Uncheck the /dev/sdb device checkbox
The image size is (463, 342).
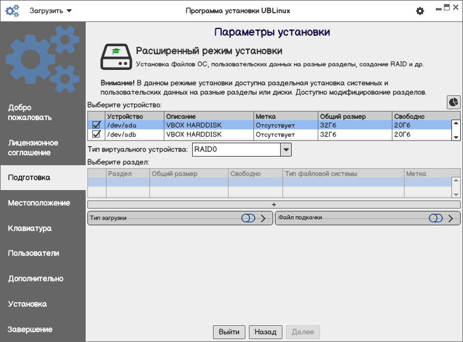pos(97,135)
